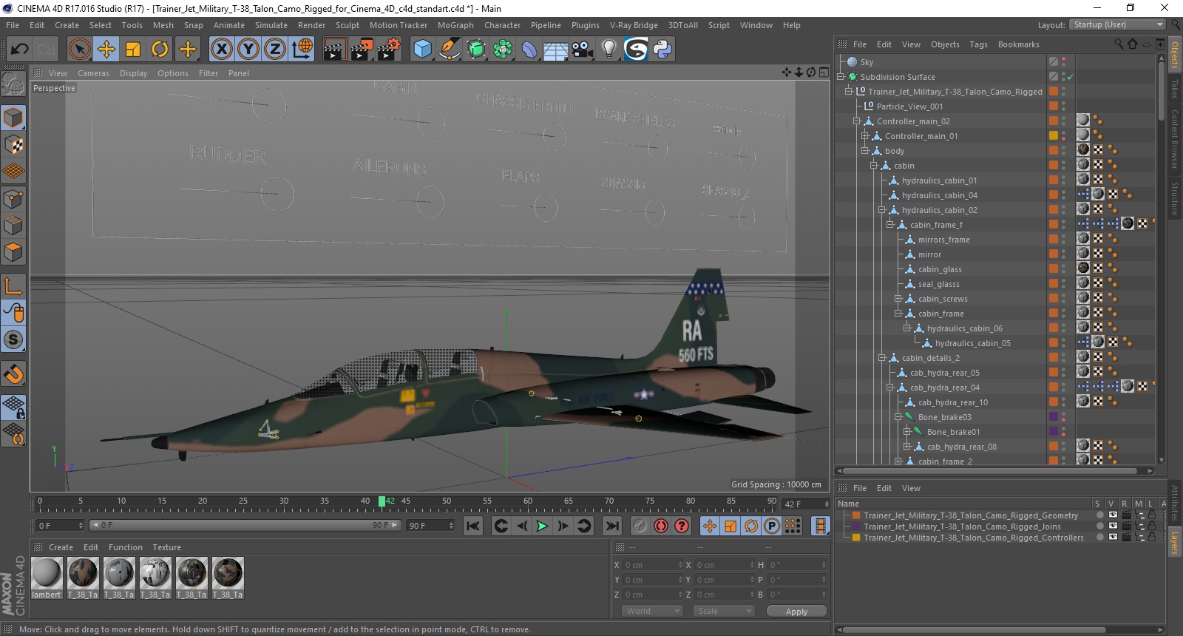Toggle Subdivision Surface enable checkmark

tap(1070, 77)
